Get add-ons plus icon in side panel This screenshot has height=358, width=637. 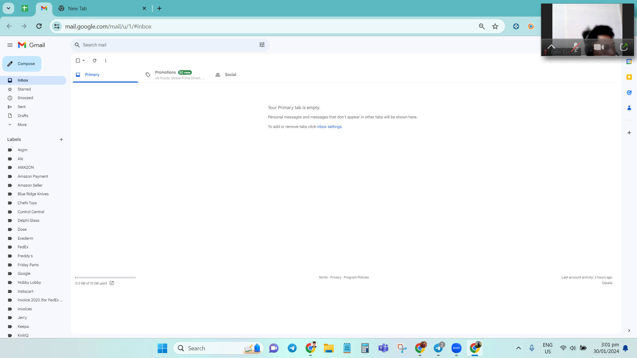point(629,133)
